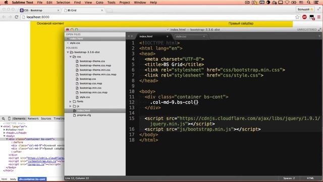Bookmark the page with the star icon
The image size is (323, 182).
pos(297,17)
